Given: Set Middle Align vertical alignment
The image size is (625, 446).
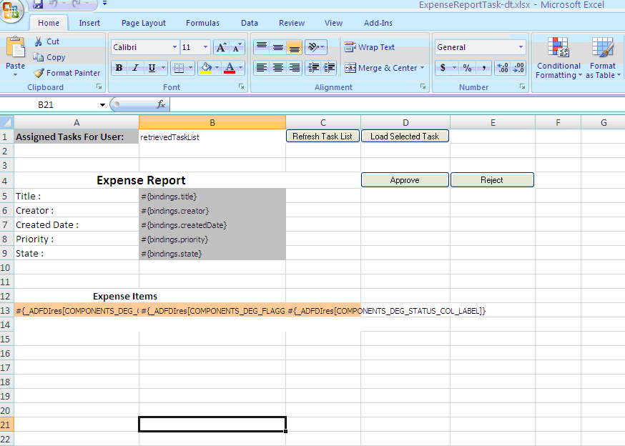Looking at the screenshot, I should pos(278,47).
